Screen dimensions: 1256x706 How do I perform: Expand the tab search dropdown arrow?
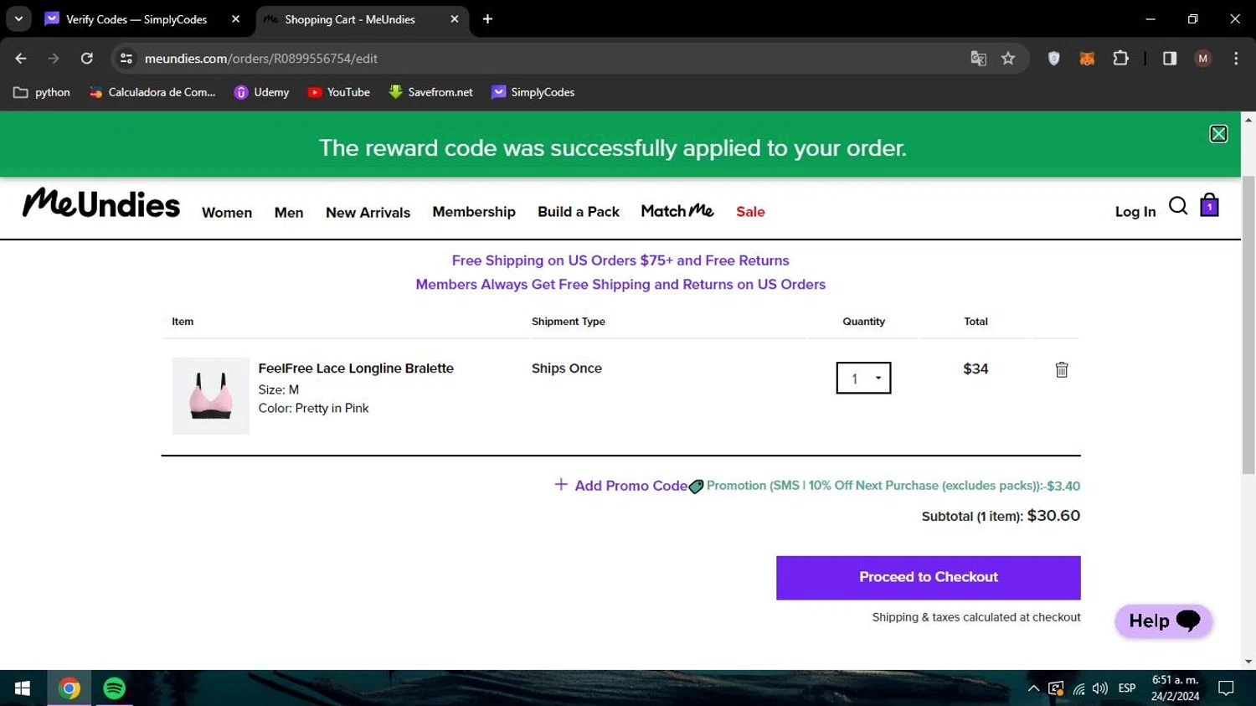(x=18, y=18)
